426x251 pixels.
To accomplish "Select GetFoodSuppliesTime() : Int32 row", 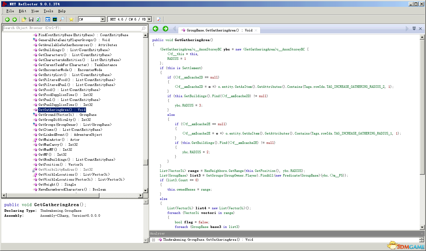I will 65,95.
